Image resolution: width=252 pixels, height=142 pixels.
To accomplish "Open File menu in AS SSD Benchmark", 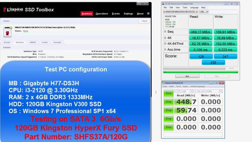I will click(165, 7).
